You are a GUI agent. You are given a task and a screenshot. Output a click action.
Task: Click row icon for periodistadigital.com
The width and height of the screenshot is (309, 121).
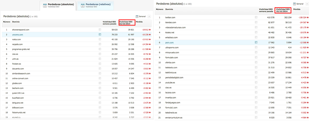click(x=256, y=78)
